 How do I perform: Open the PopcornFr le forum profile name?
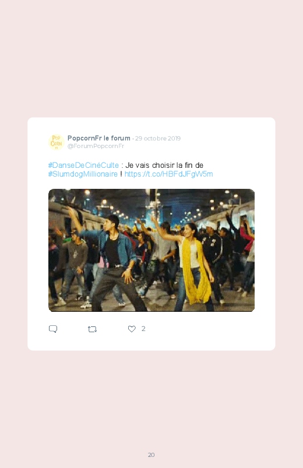99,138
